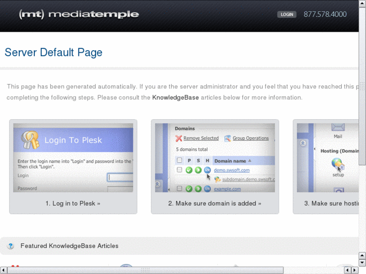Click the vertical scrollbar down arrow

pyautogui.click(x=362, y=262)
